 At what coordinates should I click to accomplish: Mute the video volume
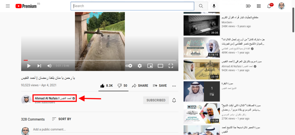click(50, 66)
